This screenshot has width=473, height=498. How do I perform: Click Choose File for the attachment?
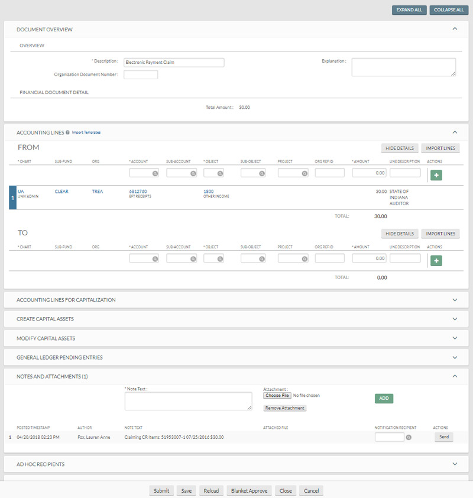(277, 396)
